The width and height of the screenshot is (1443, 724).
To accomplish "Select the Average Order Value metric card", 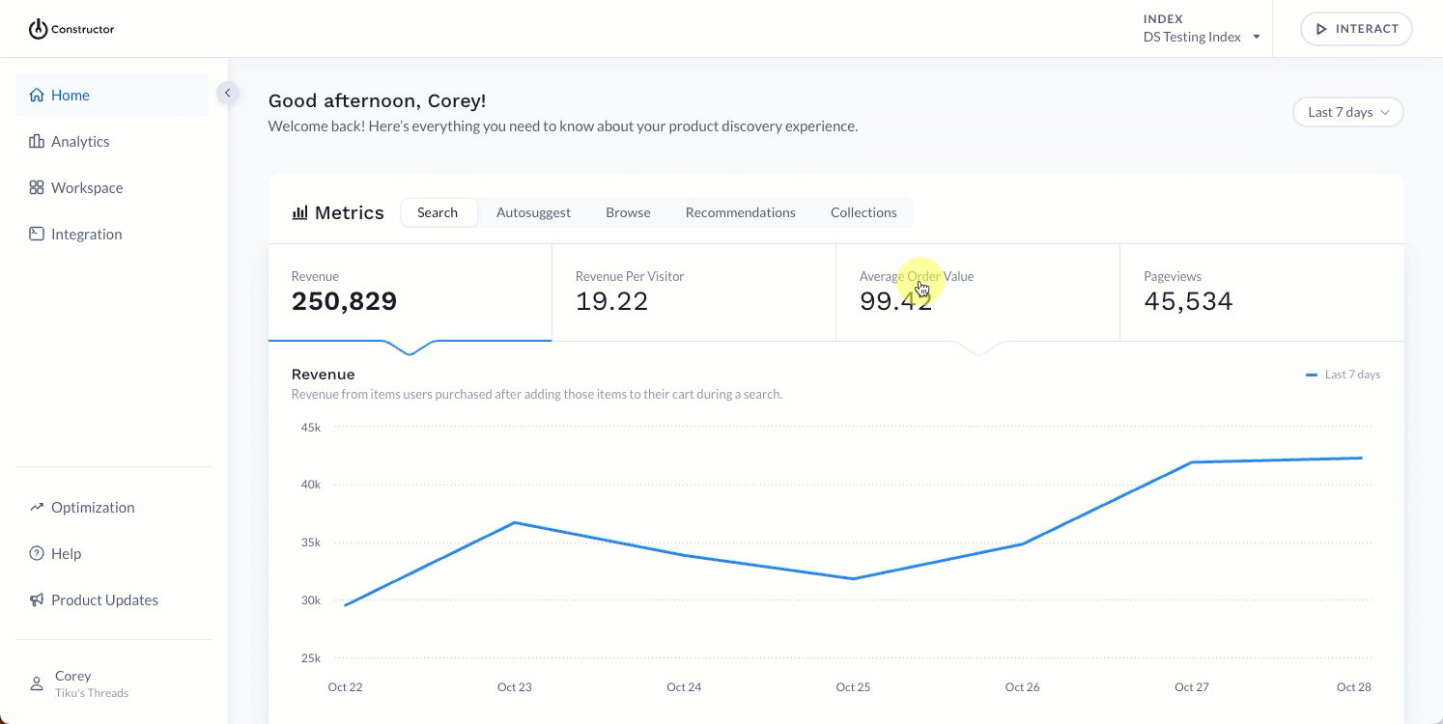I will click(977, 292).
